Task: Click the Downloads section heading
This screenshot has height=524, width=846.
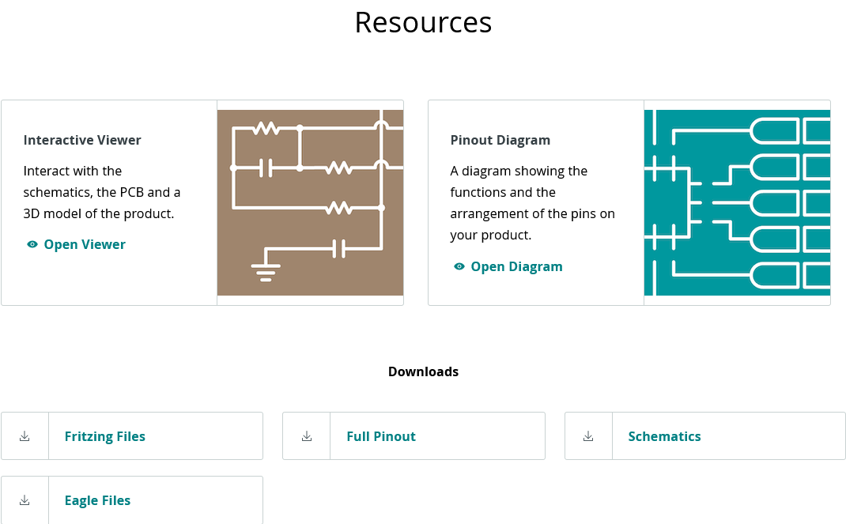Action: pos(423,371)
